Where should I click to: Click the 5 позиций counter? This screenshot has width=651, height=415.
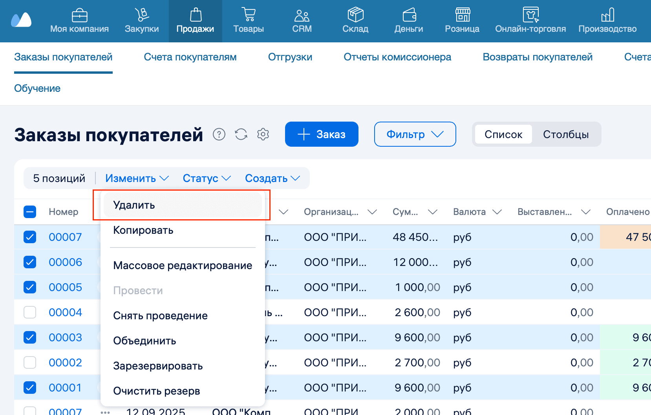(59, 178)
